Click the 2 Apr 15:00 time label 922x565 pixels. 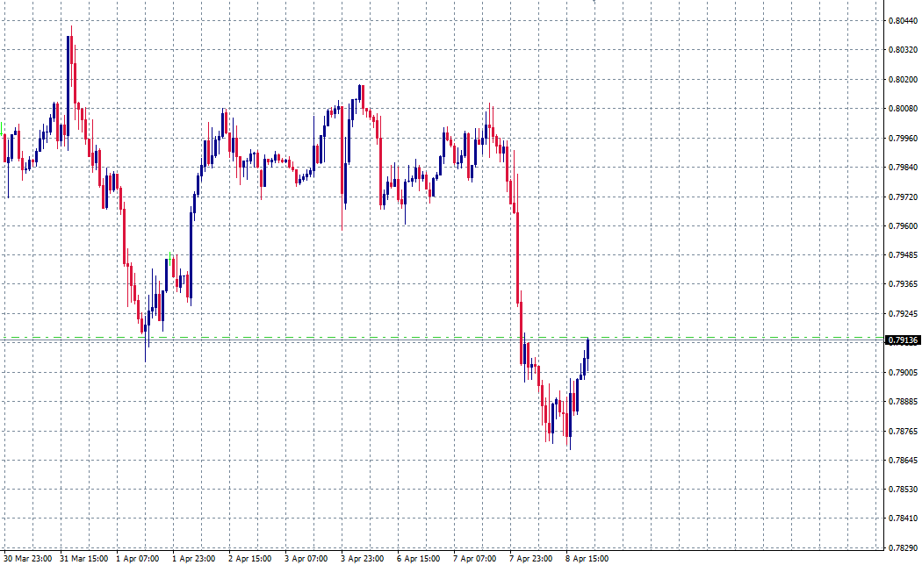point(251,557)
